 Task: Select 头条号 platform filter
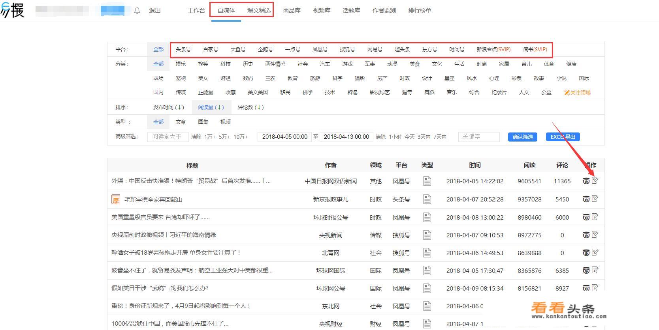pos(183,49)
